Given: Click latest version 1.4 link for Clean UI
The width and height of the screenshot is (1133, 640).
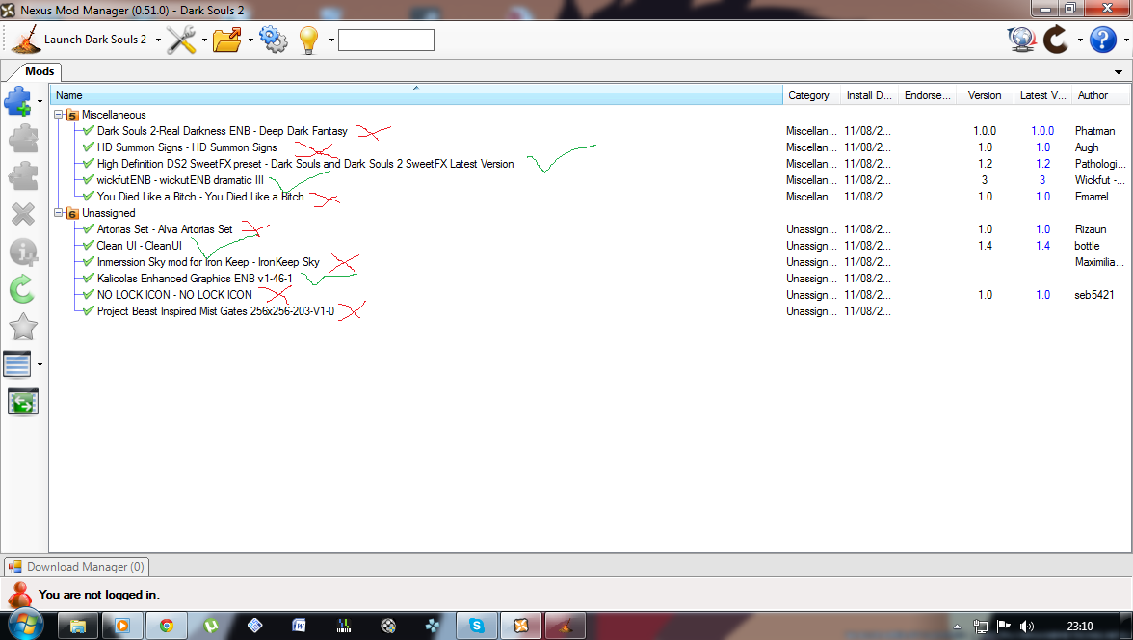Looking at the screenshot, I should 1042,246.
